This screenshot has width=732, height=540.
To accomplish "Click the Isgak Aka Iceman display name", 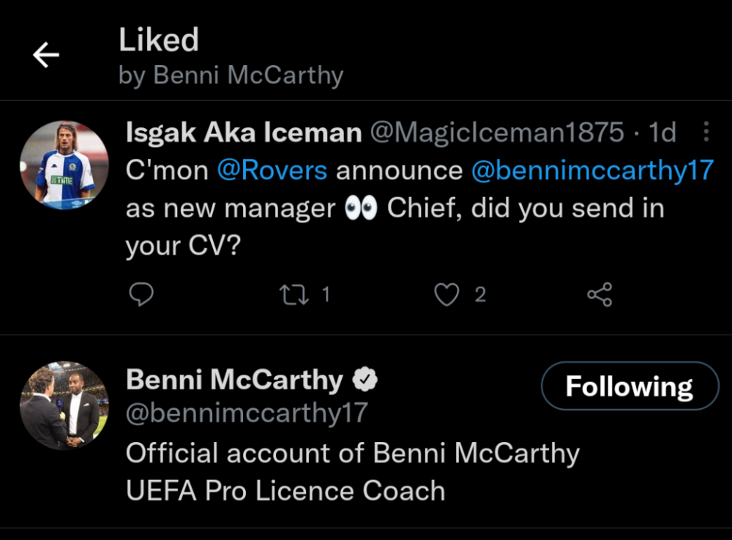I will click(244, 132).
